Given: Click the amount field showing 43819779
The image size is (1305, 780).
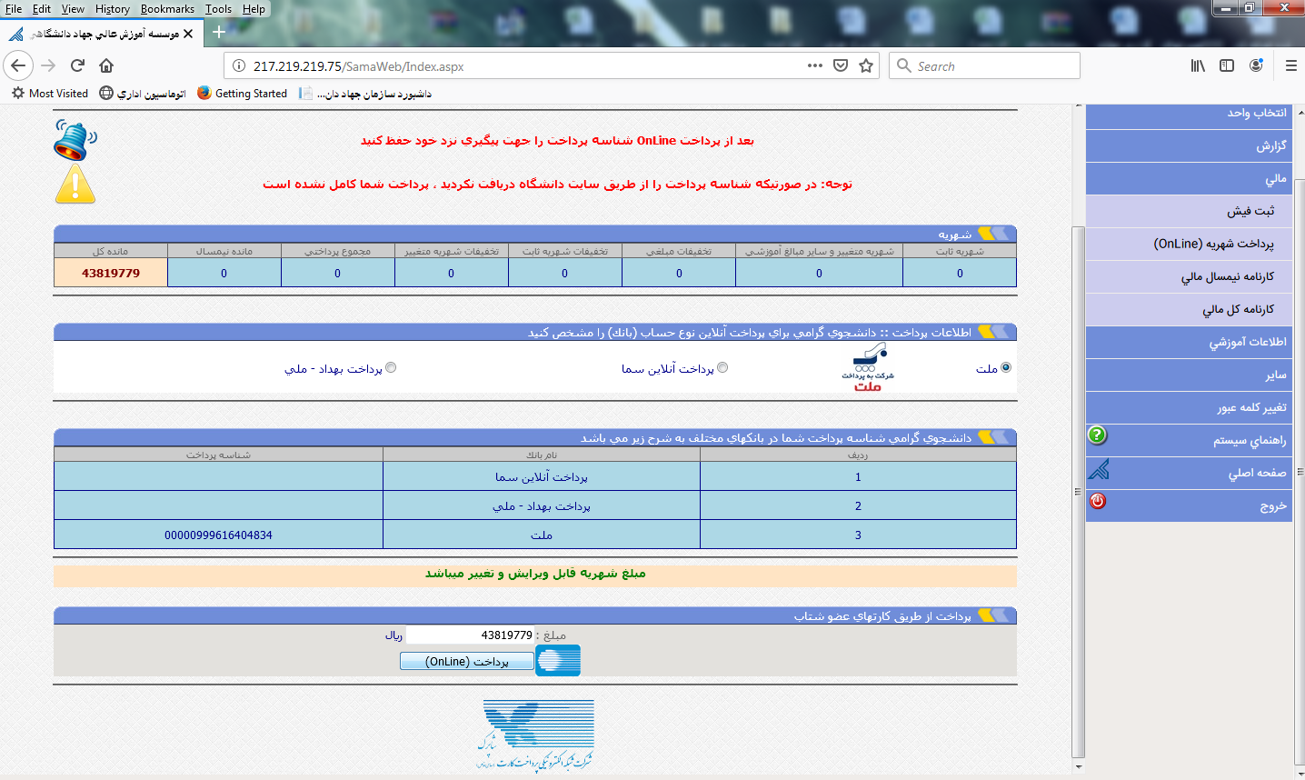Looking at the screenshot, I should [471, 635].
